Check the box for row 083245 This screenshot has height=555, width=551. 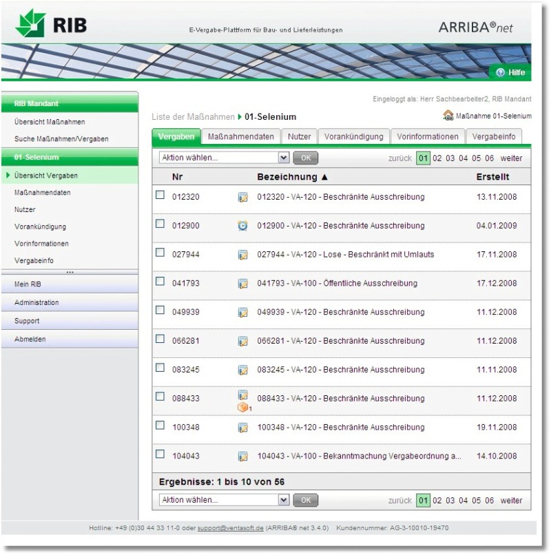point(160,368)
